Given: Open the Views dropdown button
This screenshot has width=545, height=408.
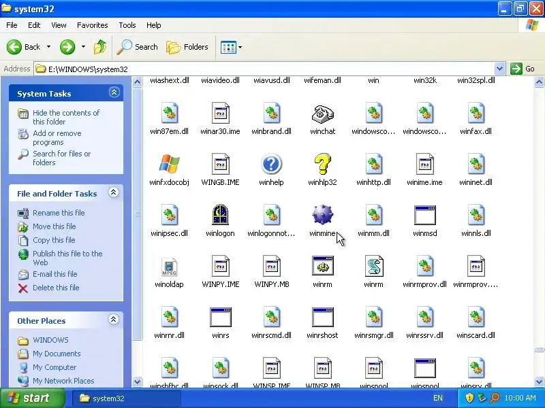Looking at the screenshot, I should point(231,47).
